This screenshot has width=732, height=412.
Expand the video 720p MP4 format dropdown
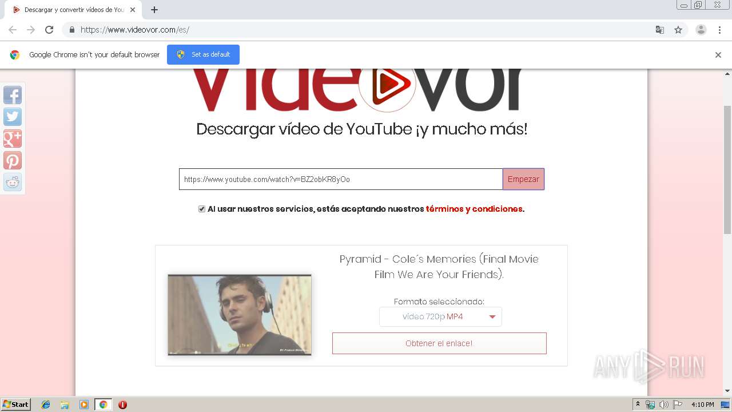pos(440,317)
